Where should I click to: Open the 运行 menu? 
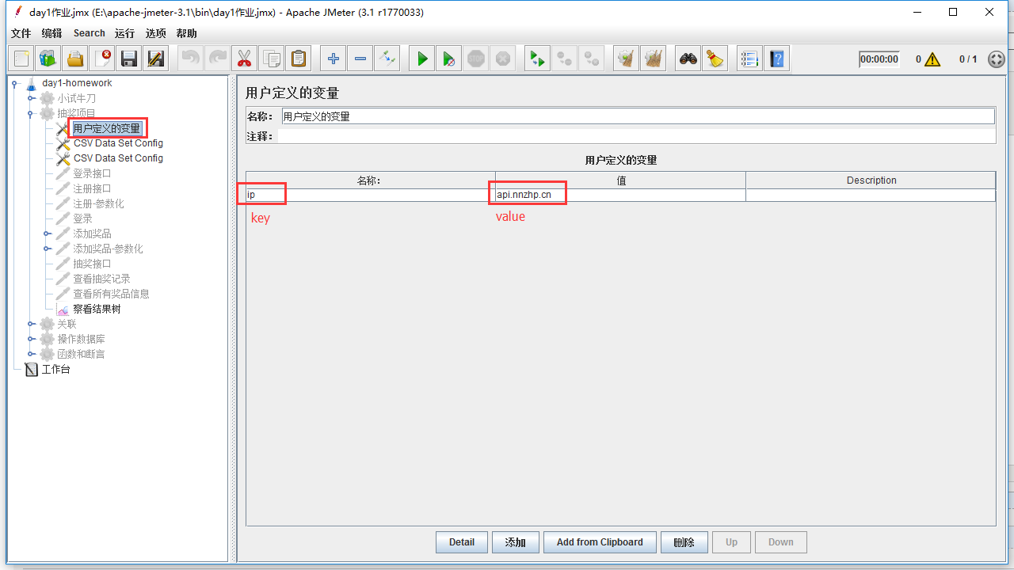coord(124,33)
